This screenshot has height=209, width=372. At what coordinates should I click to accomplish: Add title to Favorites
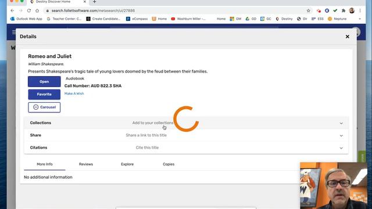[x=44, y=94]
